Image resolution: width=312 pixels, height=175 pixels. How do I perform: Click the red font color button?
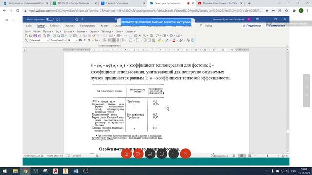[x=174, y=40]
